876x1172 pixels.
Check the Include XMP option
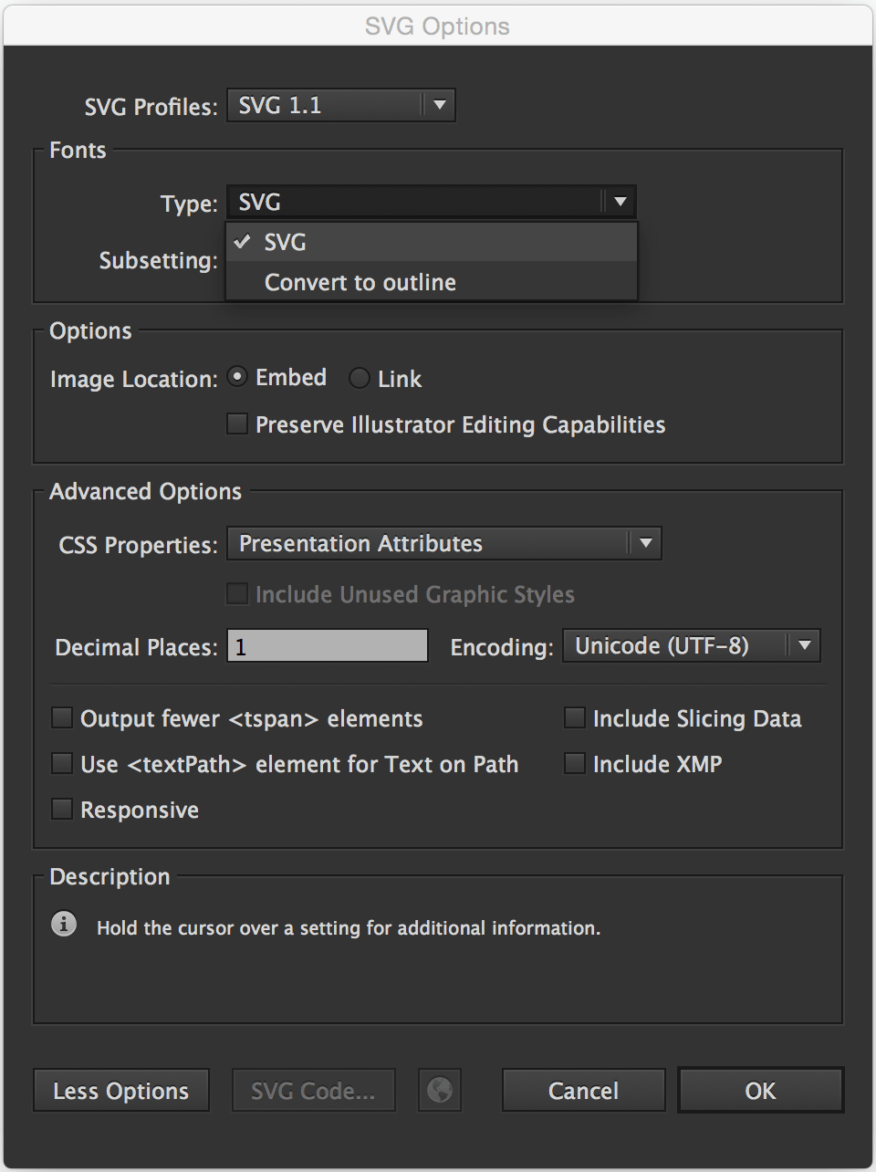(575, 764)
